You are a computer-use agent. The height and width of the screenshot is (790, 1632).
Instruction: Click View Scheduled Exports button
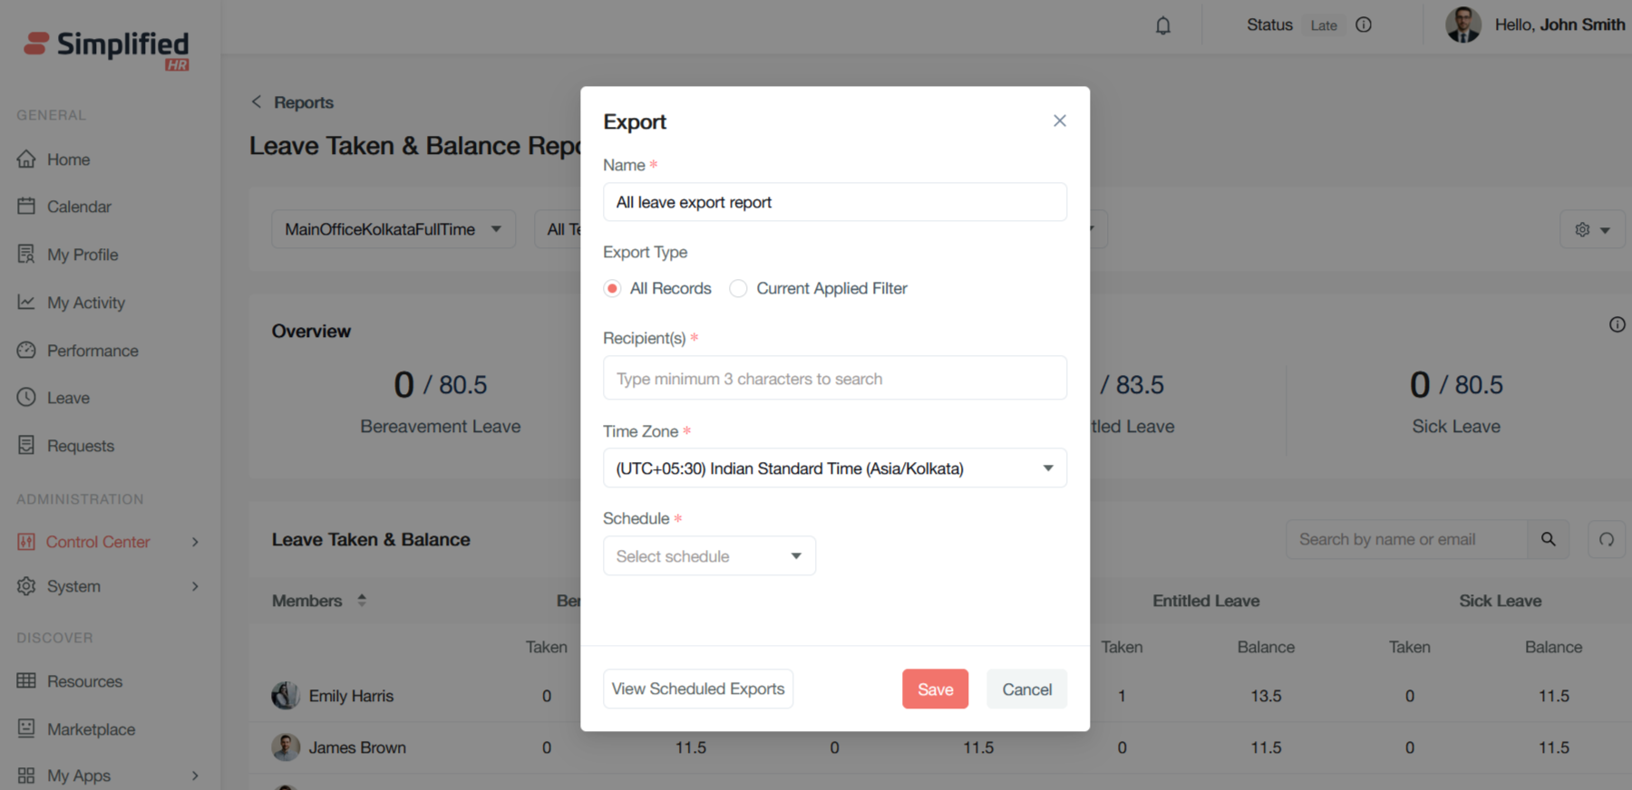pos(698,689)
